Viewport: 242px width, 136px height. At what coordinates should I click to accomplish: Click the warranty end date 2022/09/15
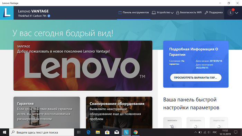pyautogui.click(x=202, y=68)
